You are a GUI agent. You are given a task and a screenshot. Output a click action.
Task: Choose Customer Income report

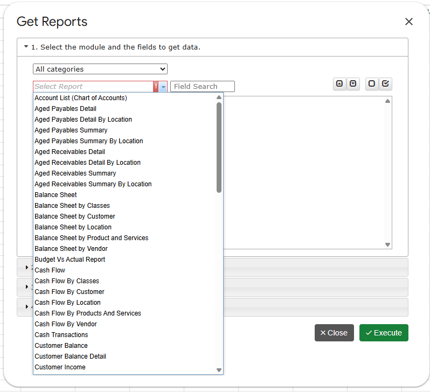coord(125,367)
